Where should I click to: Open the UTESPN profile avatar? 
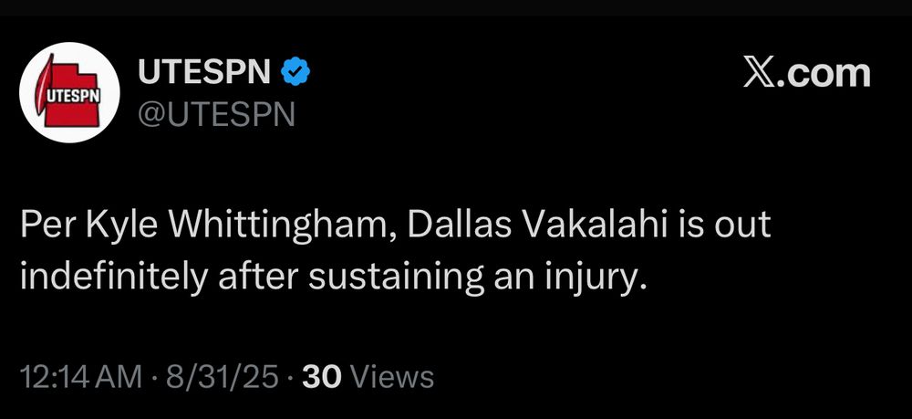[x=70, y=92]
